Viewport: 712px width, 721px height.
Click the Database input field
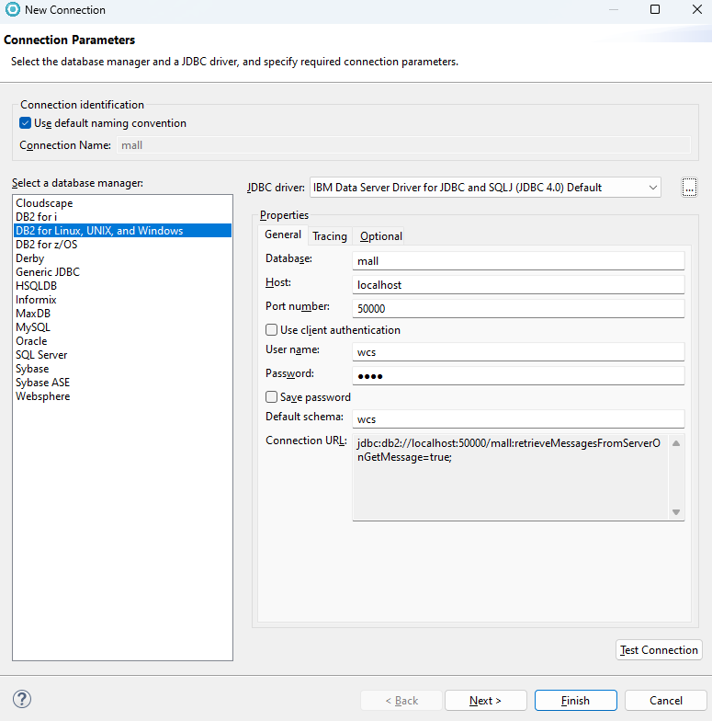[x=518, y=261]
